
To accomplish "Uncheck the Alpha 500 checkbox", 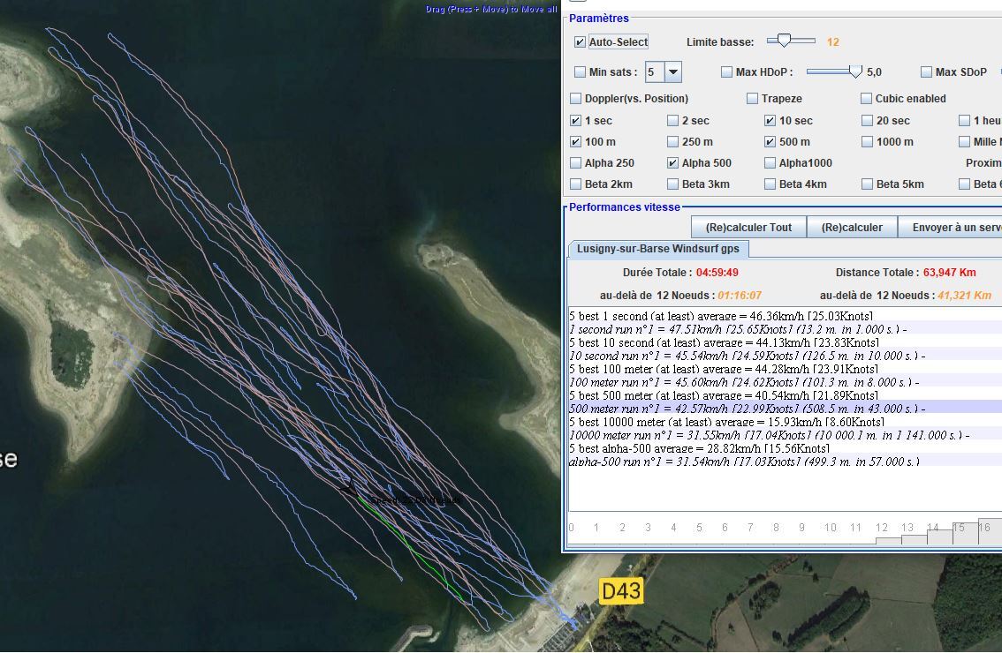I will 673,163.
